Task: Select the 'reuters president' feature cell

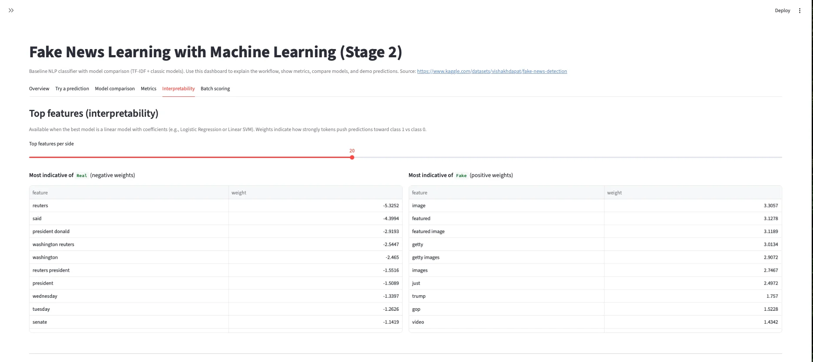Action: [129, 270]
